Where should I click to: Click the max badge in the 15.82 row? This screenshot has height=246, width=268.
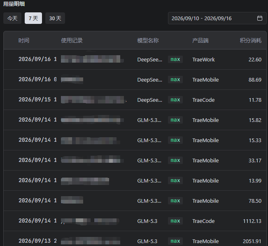175,120
